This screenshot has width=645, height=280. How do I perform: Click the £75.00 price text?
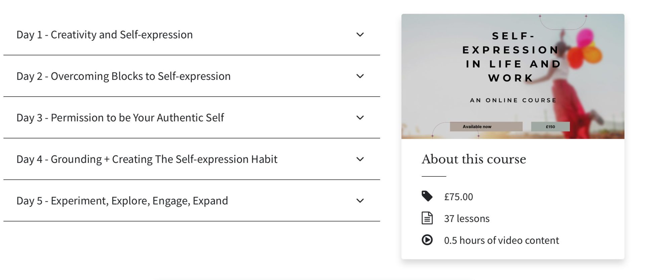pos(458,197)
